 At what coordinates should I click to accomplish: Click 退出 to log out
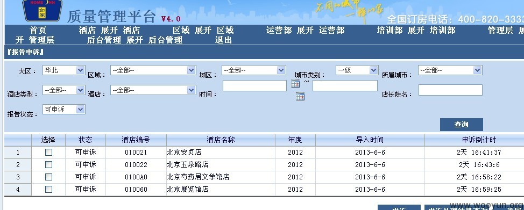223,40
